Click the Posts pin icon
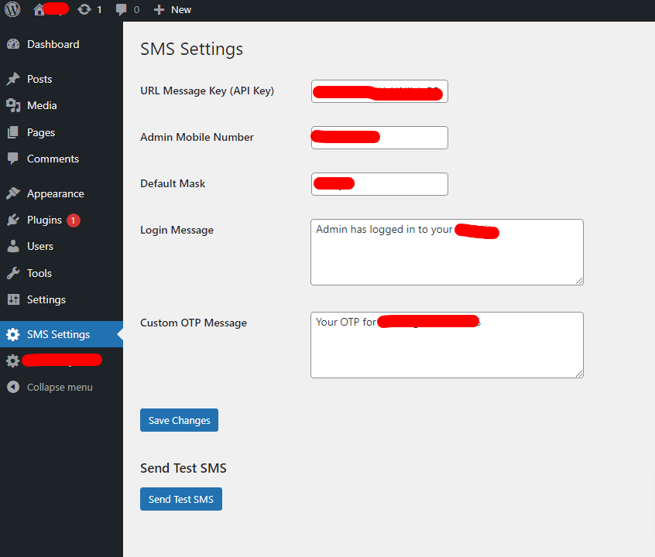 tap(13, 79)
